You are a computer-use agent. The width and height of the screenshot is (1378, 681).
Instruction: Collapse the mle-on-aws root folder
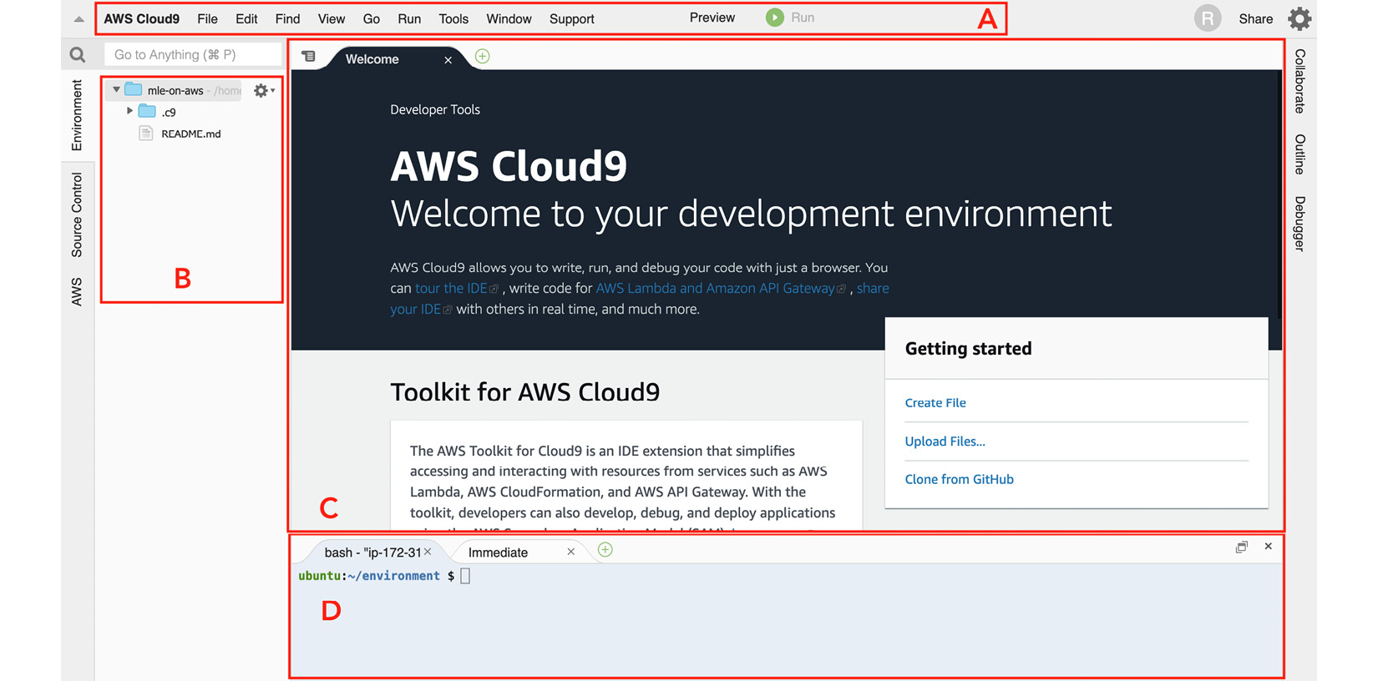(x=116, y=89)
